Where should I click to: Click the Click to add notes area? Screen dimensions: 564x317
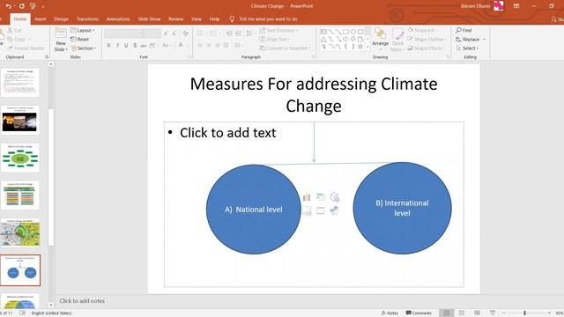click(x=82, y=301)
